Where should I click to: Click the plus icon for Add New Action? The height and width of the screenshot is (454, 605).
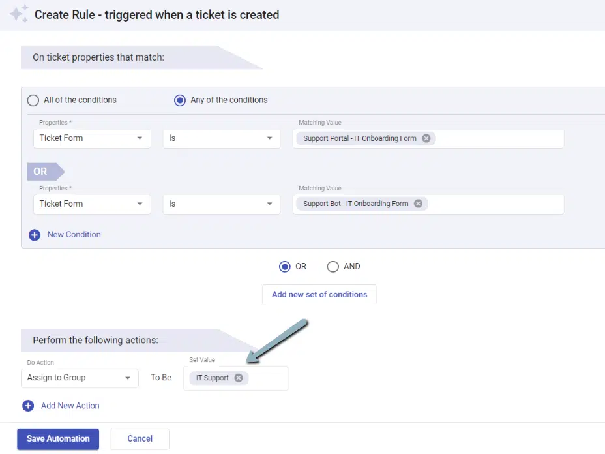pyautogui.click(x=28, y=406)
